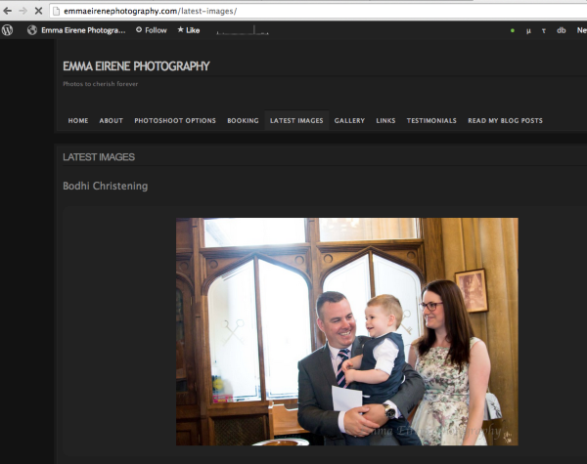This screenshot has width=587, height=464.
Task: Open Photoshoot Options menu item
Action: (x=175, y=121)
